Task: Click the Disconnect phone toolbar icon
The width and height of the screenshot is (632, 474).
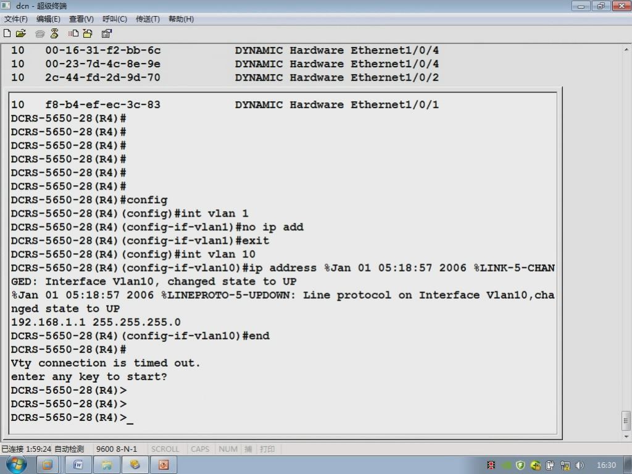Action: point(54,33)
